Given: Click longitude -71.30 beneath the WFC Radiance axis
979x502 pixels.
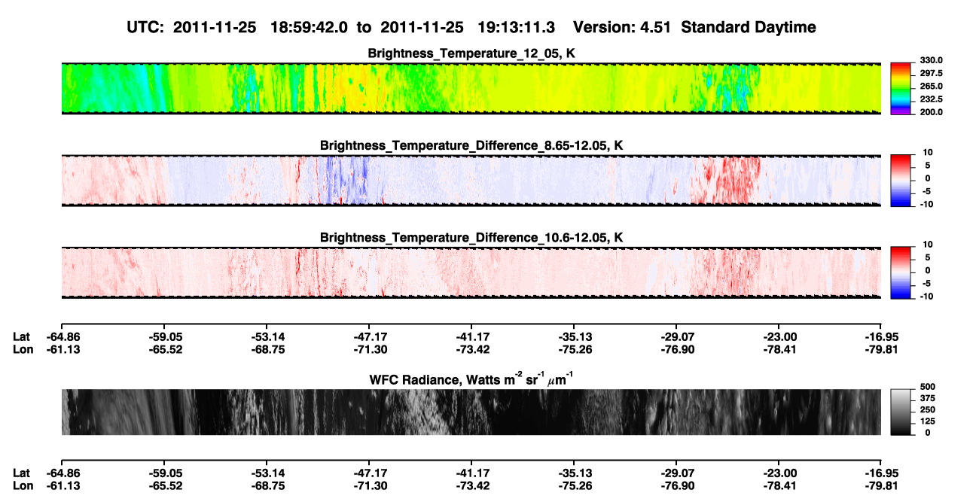Looking at the screenshot, I should tap(369, 485).
